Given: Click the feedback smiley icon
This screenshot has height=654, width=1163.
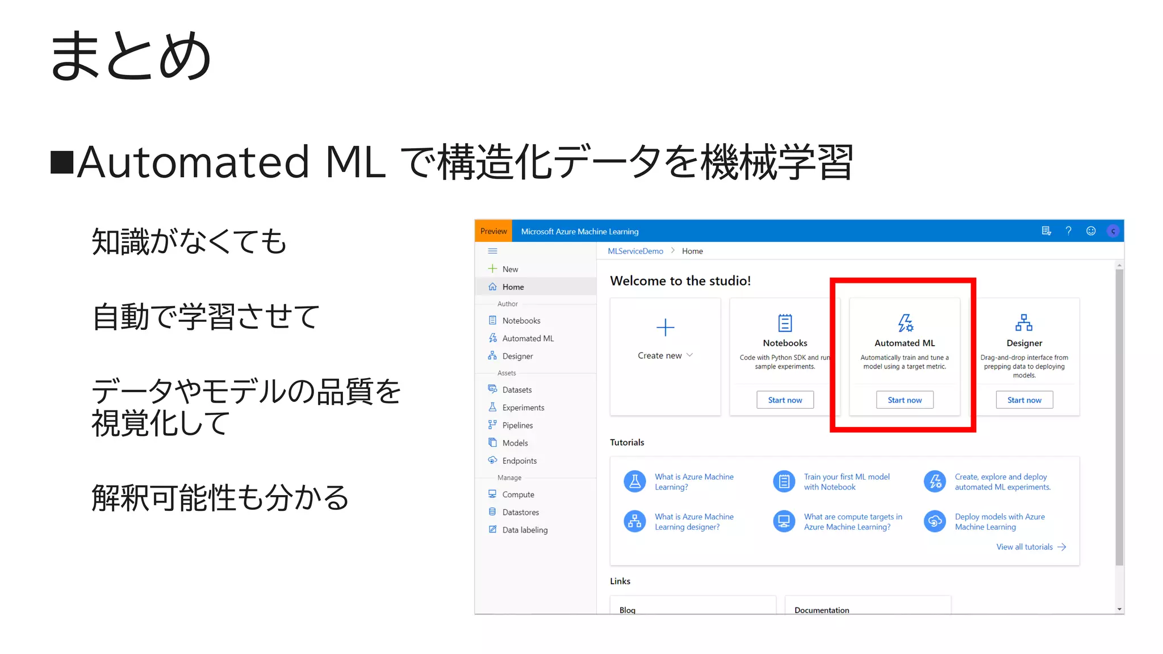Looking at the screenshot, I should coord(1091,231).
